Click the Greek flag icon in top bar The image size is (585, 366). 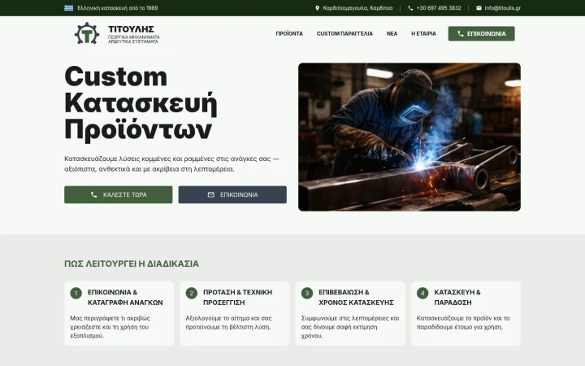pos(68,8)
